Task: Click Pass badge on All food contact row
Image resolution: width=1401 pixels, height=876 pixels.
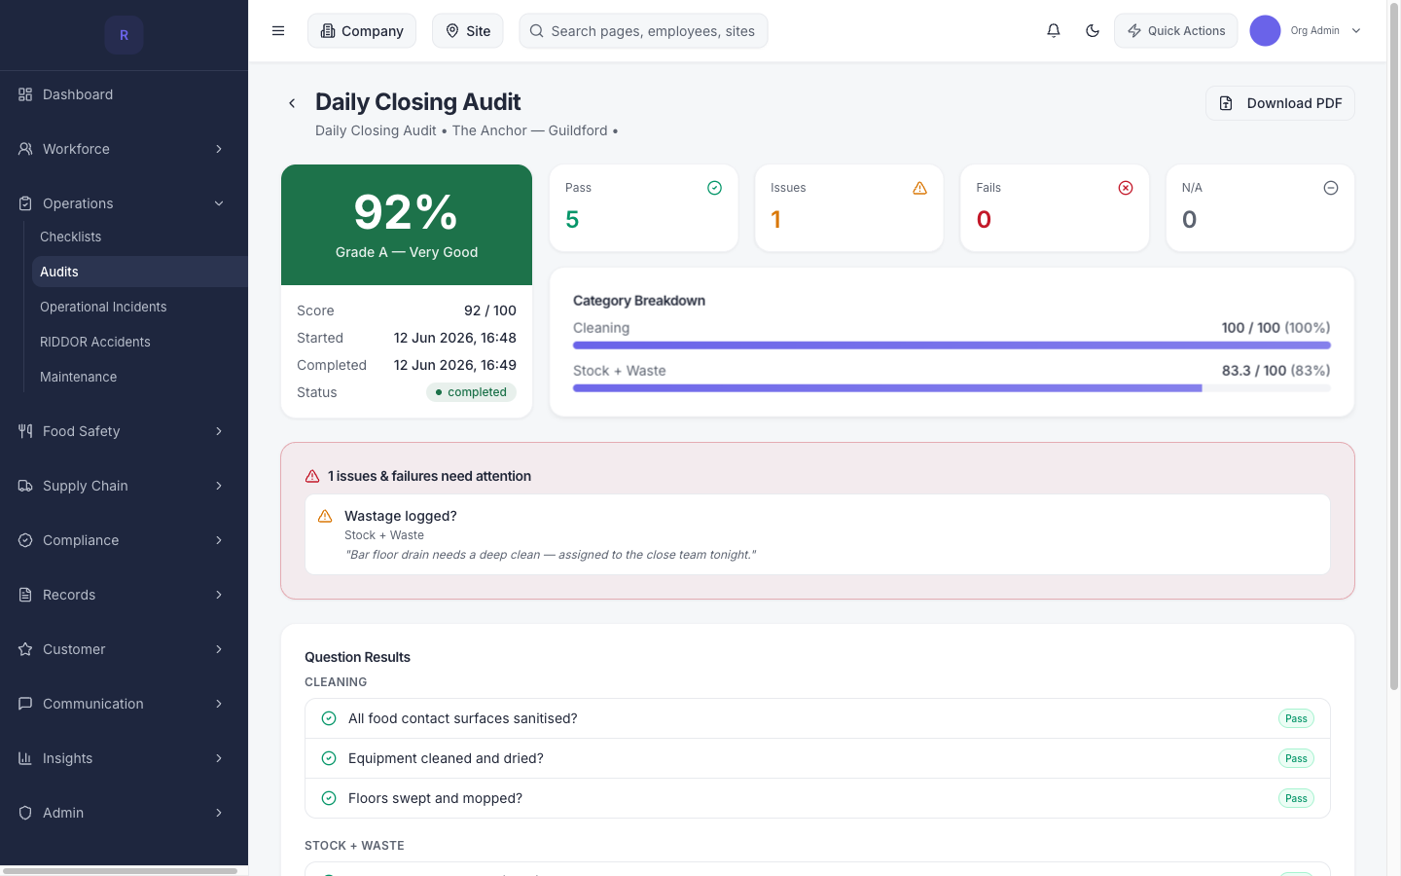Action: pos(1296,718)
